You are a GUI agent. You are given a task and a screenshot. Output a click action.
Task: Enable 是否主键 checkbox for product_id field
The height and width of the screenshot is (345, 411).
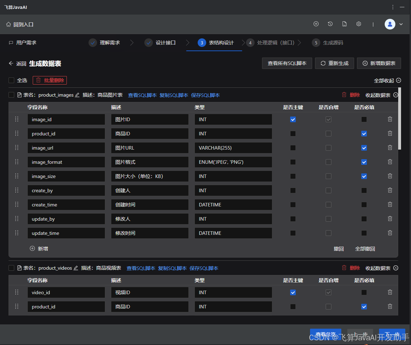(293, 134)
